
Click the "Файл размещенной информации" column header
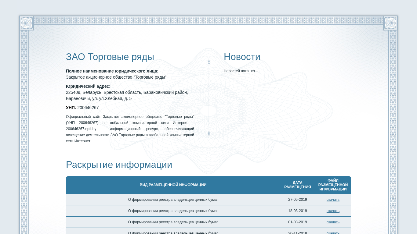[333, 185]
